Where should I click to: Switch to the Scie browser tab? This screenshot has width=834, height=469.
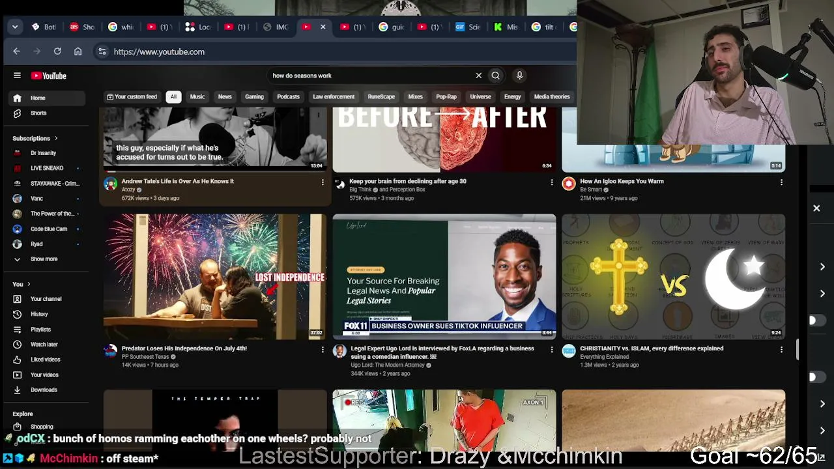467,27
